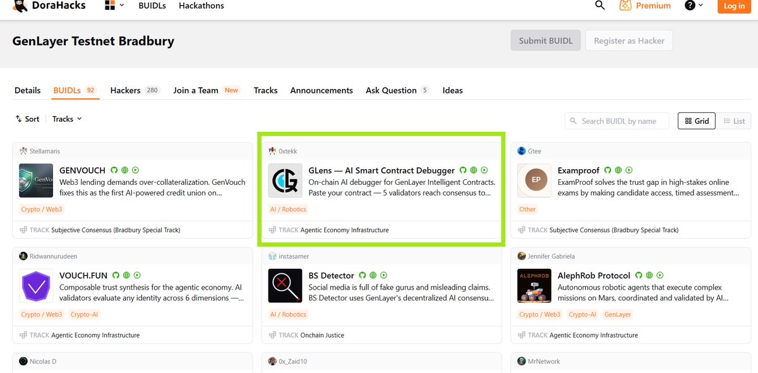The width and height of the screenshot is (758, 373).
Task: Play AlephRob Protocol demo video icon
Action: click(x=660, y=275)
